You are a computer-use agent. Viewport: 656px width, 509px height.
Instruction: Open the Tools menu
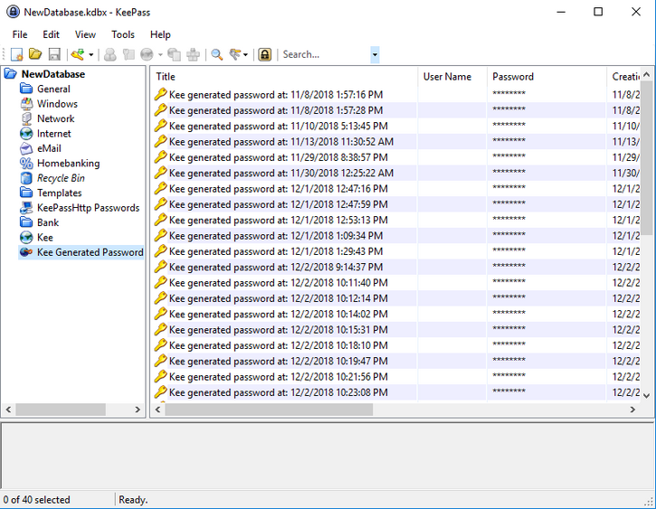(122, 34)
